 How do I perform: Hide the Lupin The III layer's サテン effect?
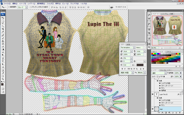click(x=160, y=105)
